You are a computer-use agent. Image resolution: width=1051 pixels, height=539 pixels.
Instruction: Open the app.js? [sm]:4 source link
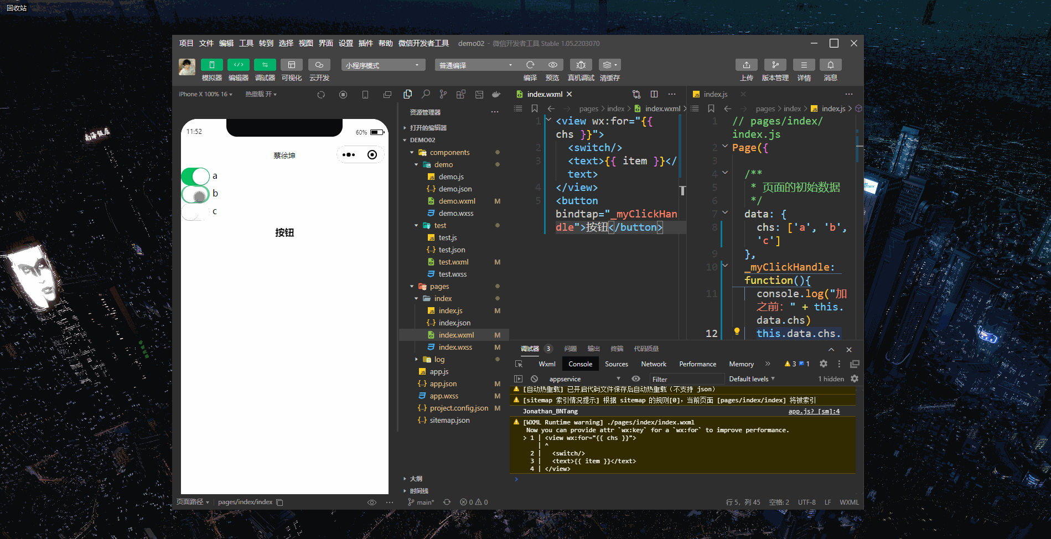click(x=814, y=411)
